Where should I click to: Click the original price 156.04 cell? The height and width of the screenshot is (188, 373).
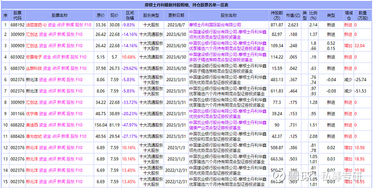(x=101, y=125)
